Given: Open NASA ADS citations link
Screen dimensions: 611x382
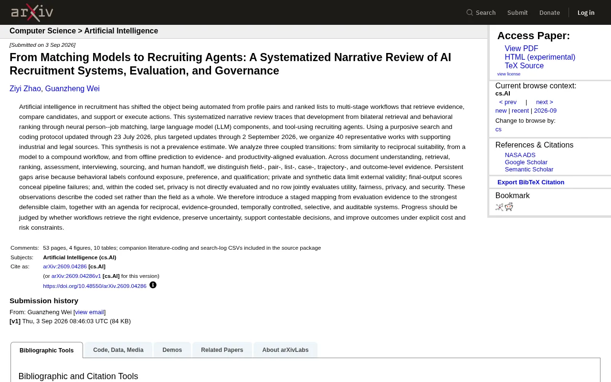Looking at the screenshot, I should pyautogui.click(x=520, y=155).
